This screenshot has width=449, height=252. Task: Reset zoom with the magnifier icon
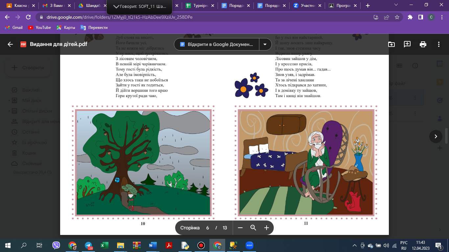coord(253,228)
